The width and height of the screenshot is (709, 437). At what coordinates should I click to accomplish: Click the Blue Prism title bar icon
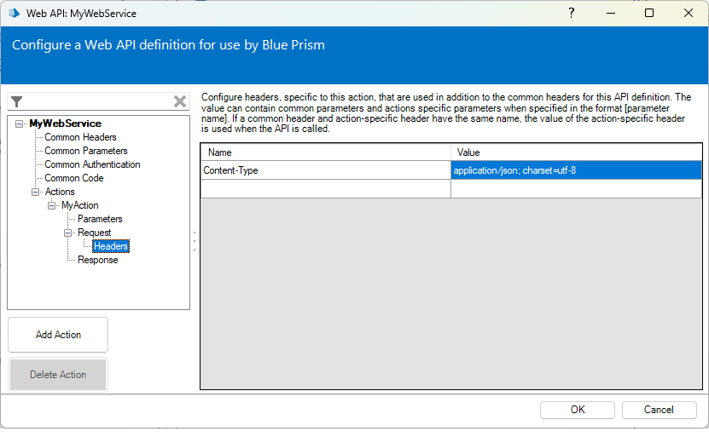pyautogui.click(x=15, y=14)
